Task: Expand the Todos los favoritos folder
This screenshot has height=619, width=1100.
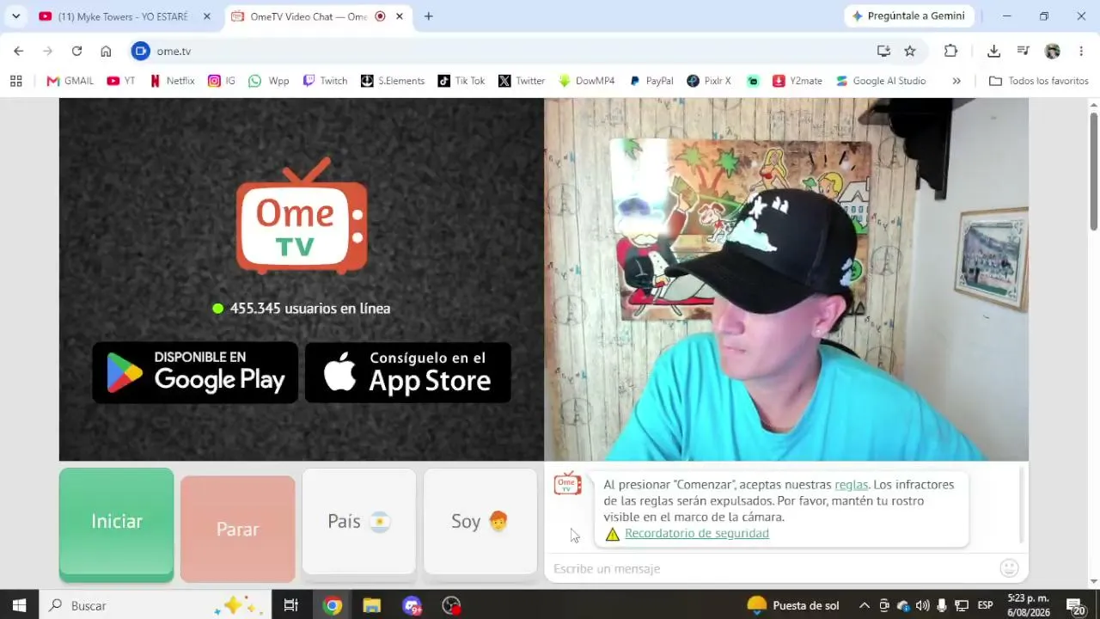Action: [1039, 81]
